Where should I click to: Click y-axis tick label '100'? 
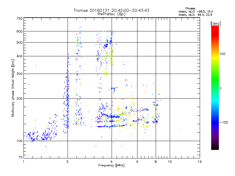[x=19, y=141]
